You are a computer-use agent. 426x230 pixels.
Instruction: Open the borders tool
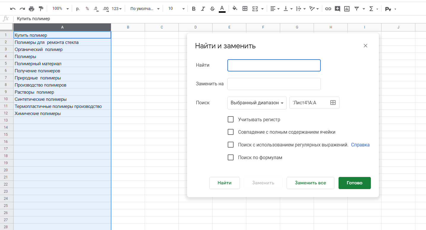point(245,9)
